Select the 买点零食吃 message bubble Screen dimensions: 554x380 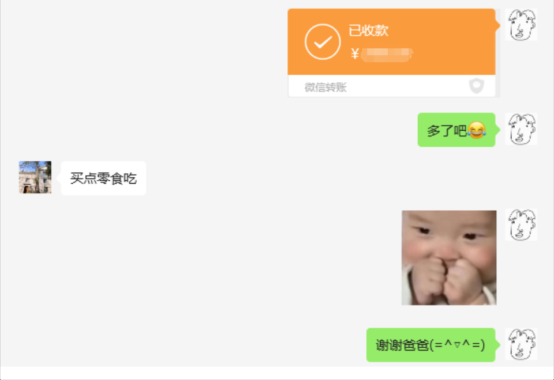103,178
